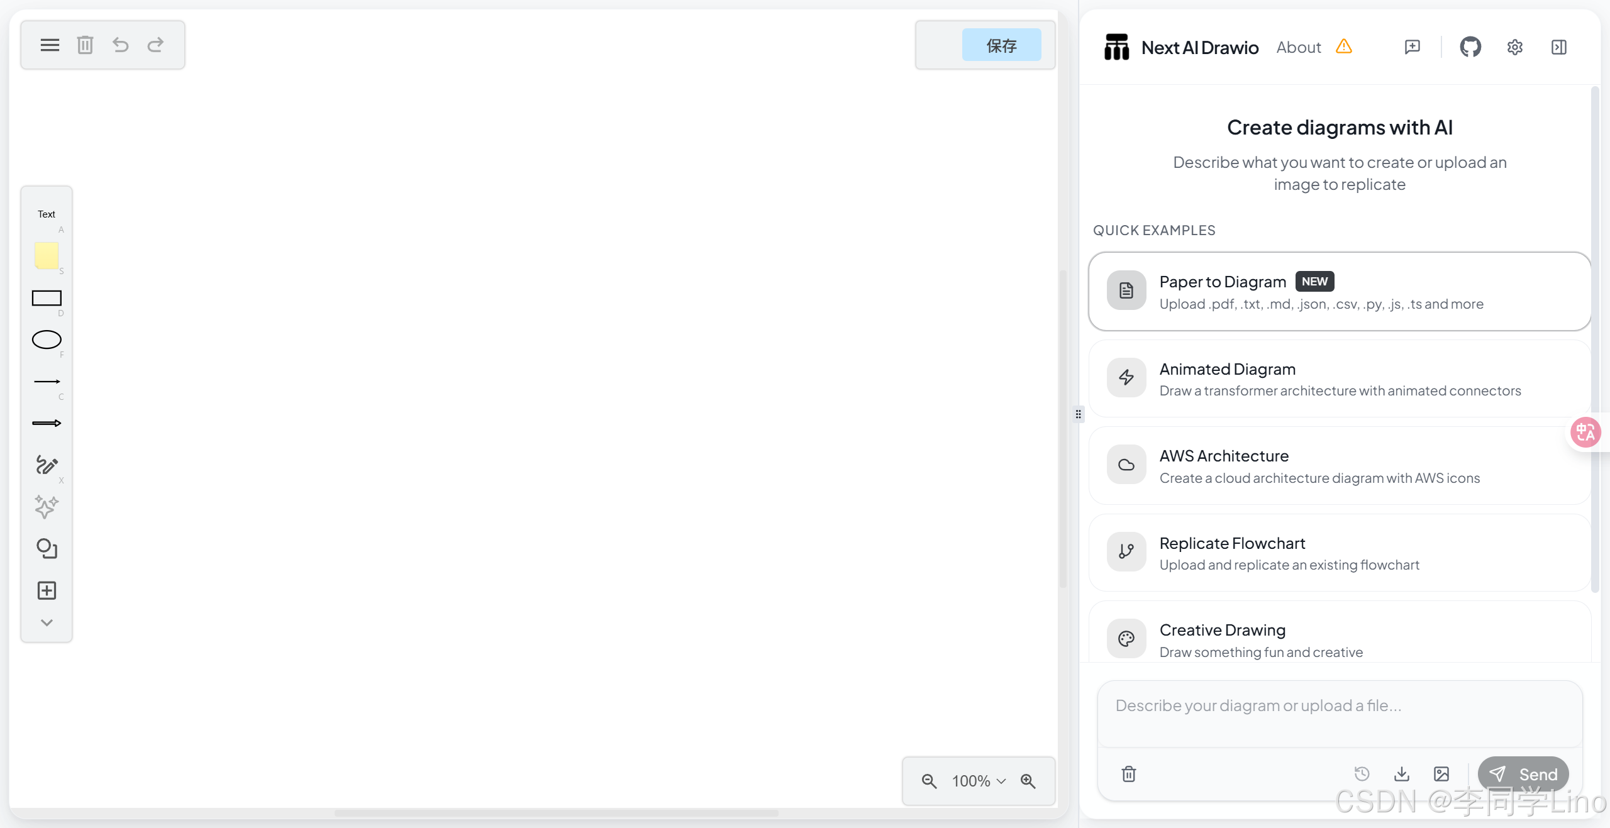Viewport: 1610px width, 828px height.
Task: Open the About link
Action: 1298,47
